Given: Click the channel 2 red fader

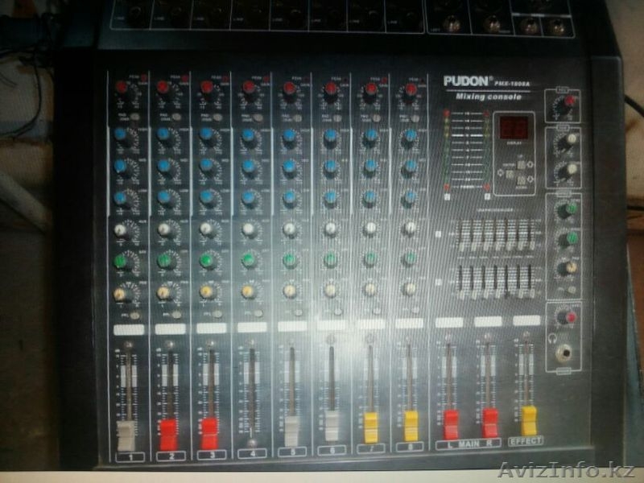Looking at the screenshot, I should coord(168,434).
